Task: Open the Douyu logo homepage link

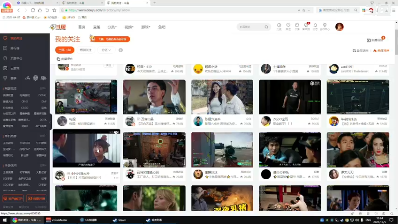Action: 58,27
